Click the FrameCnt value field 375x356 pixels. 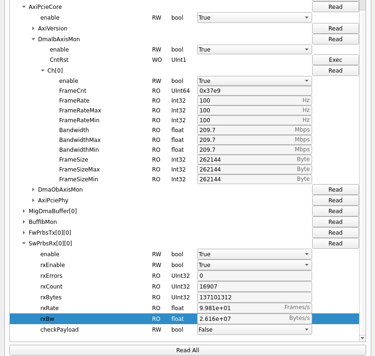[254, 91]
